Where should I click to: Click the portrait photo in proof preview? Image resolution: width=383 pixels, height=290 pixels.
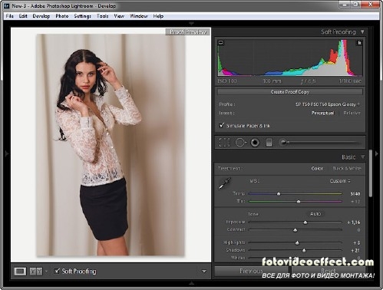tap(111, 145)
